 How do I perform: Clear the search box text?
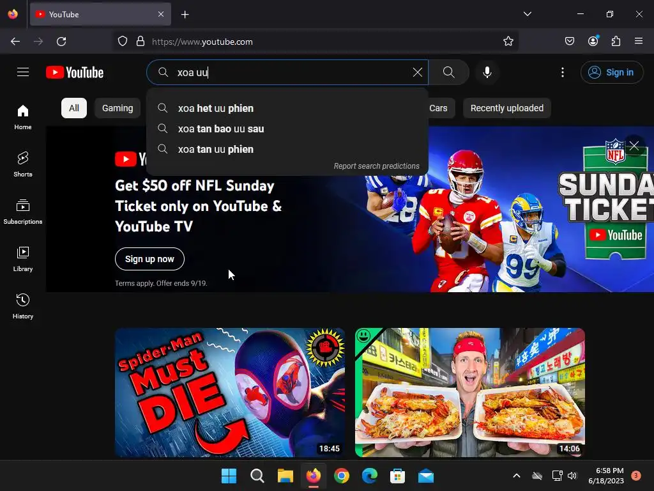coord(417,72)
